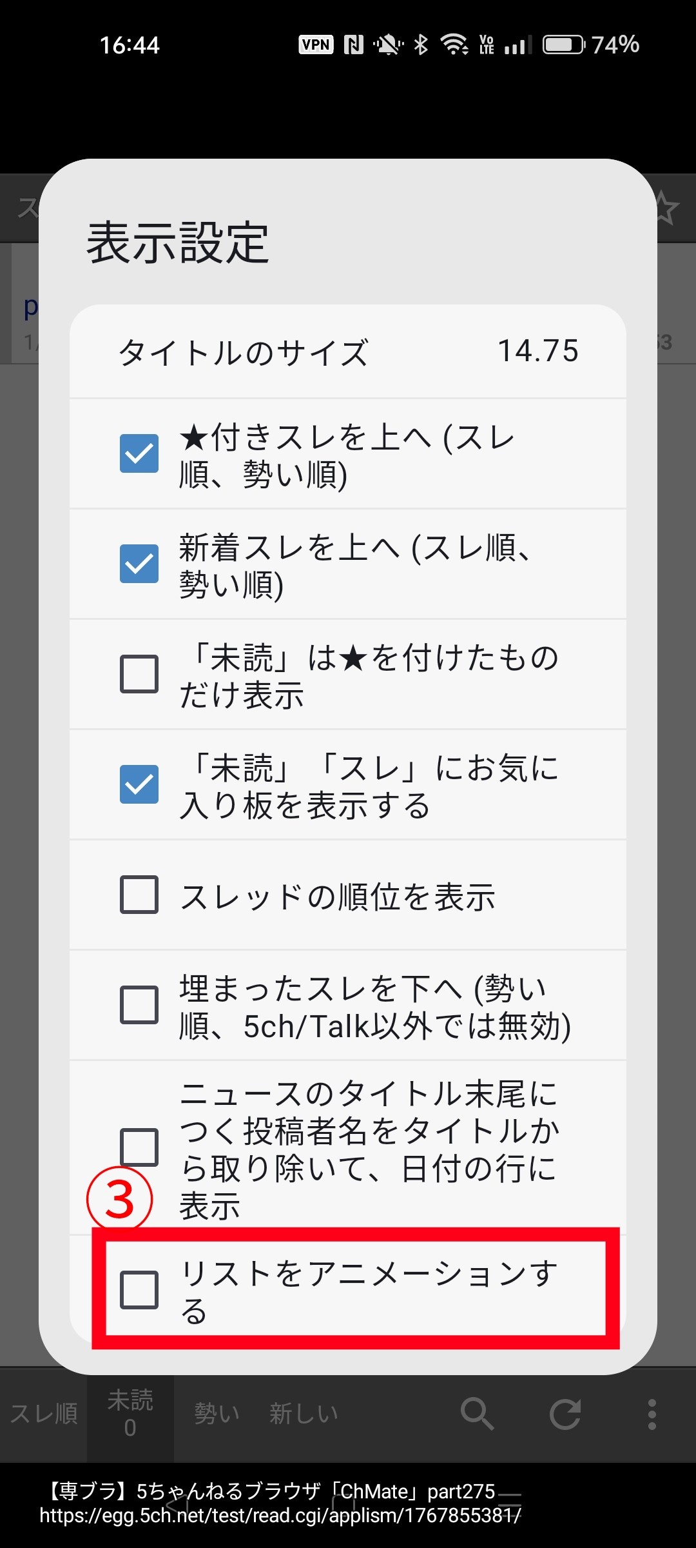Screen dimensions: 696x1548
Task: Select the スレ順 sort tab
Action: coord(44,1414)
